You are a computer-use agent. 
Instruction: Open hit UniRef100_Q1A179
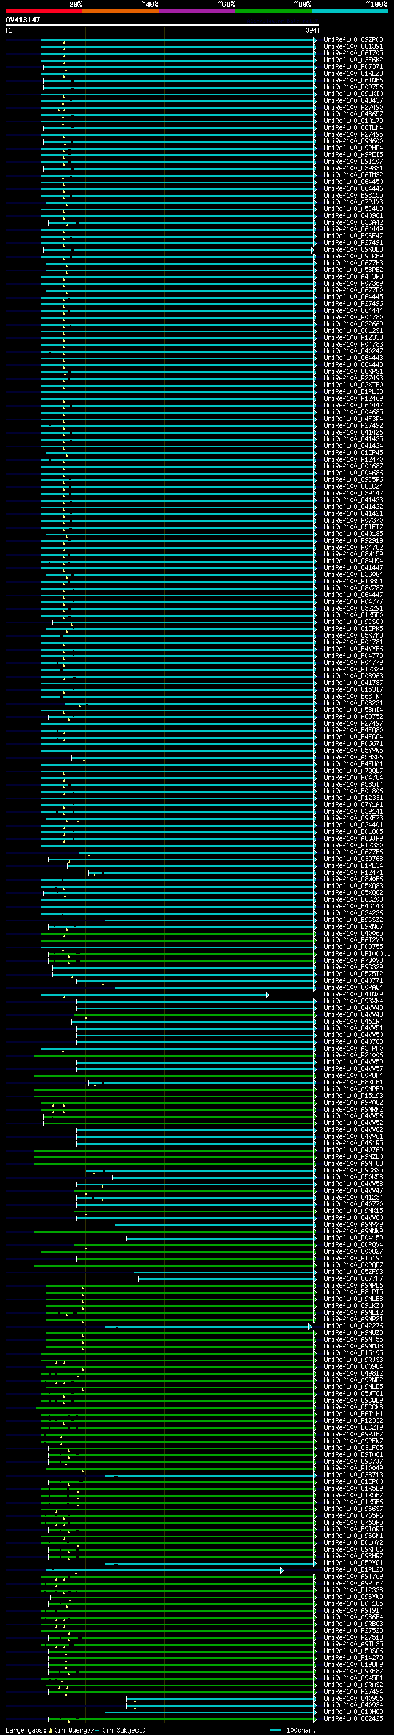pyautogui.click(x=353, y=121)
